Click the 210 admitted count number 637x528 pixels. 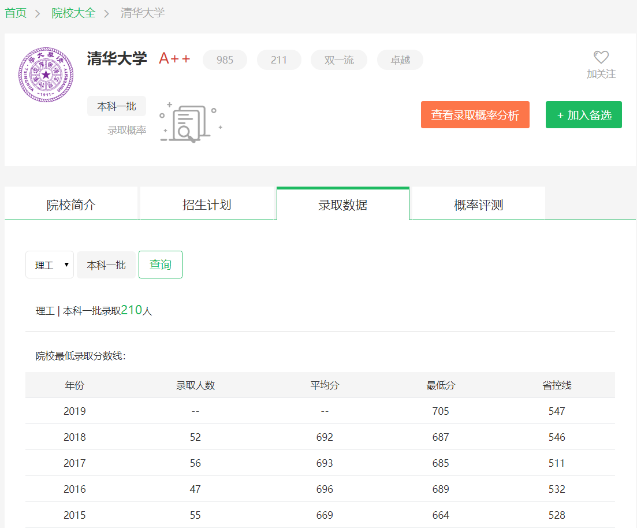point(132,310)
